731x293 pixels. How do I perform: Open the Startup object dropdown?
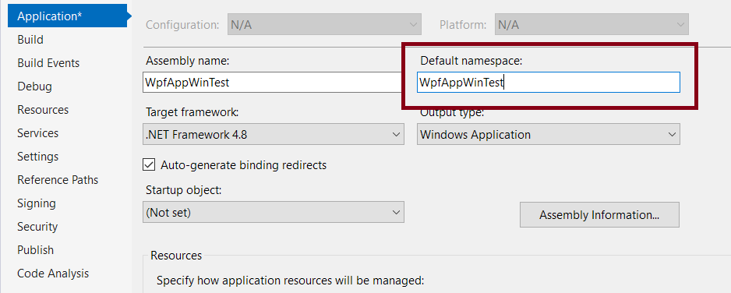274,213
